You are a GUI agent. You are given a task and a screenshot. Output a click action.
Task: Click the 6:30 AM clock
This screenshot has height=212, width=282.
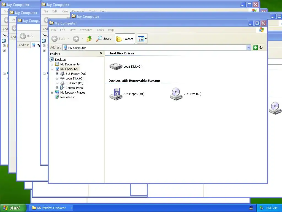272,208
